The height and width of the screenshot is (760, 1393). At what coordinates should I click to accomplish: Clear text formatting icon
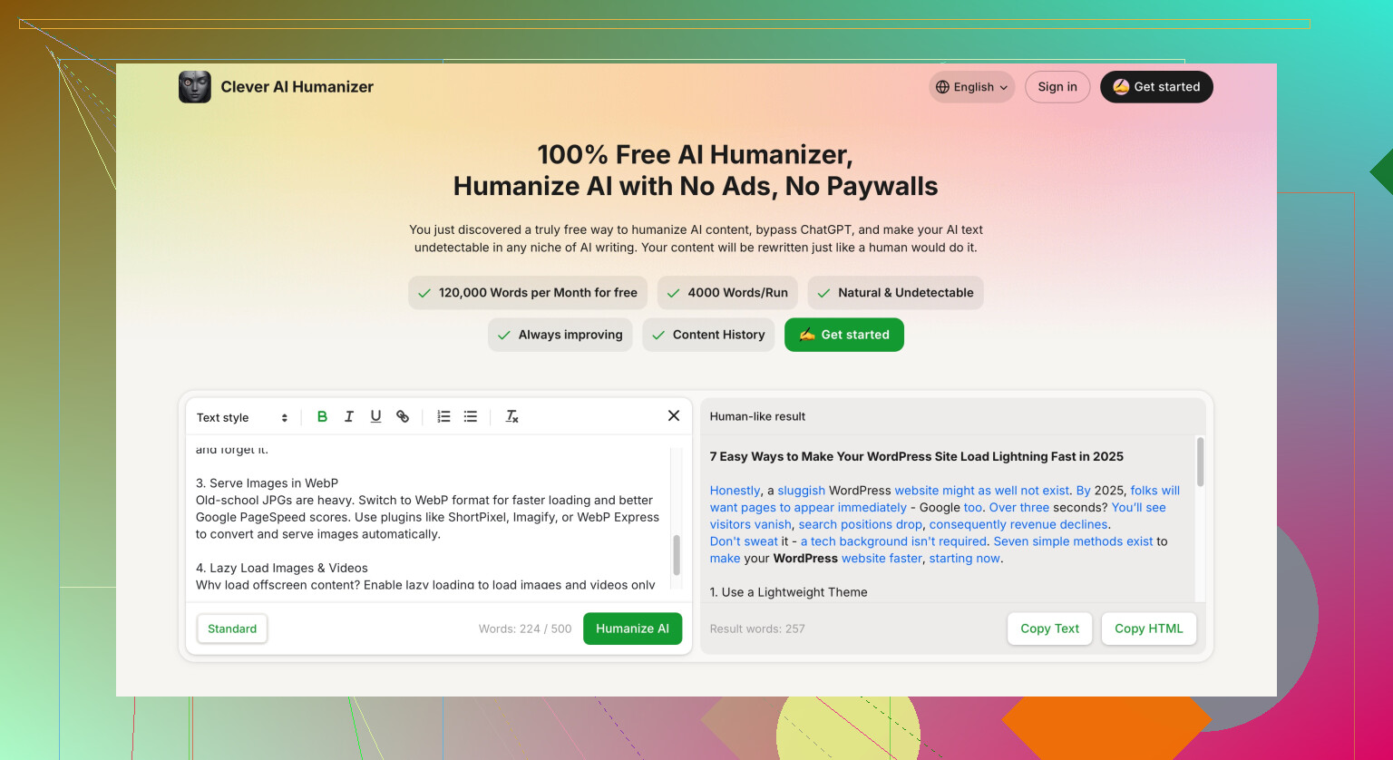(511, 416)
